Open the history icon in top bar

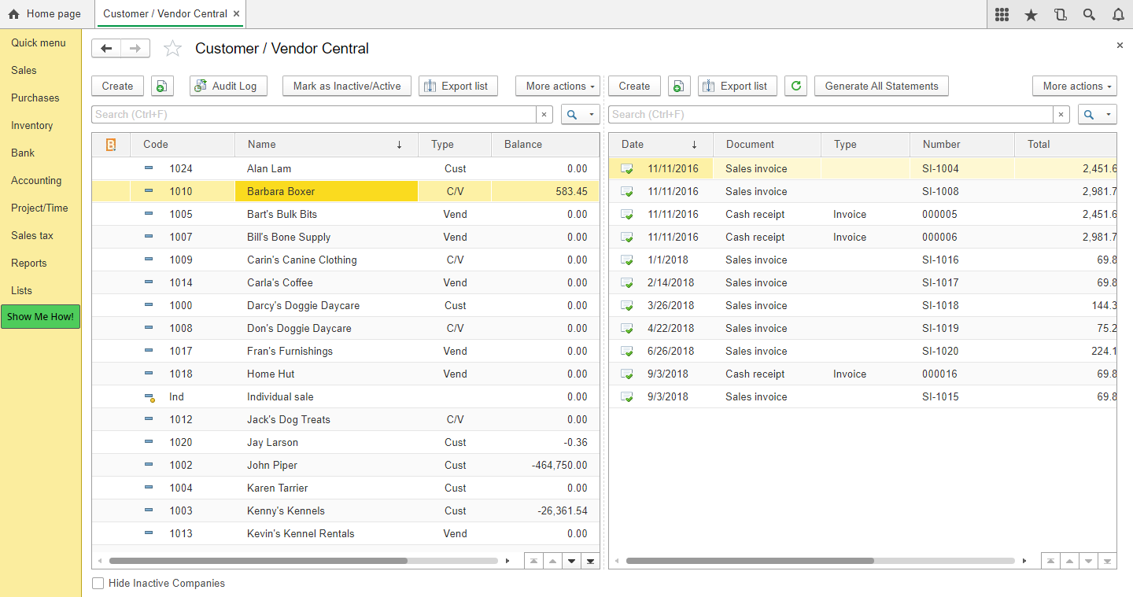tap(1060, 14)
